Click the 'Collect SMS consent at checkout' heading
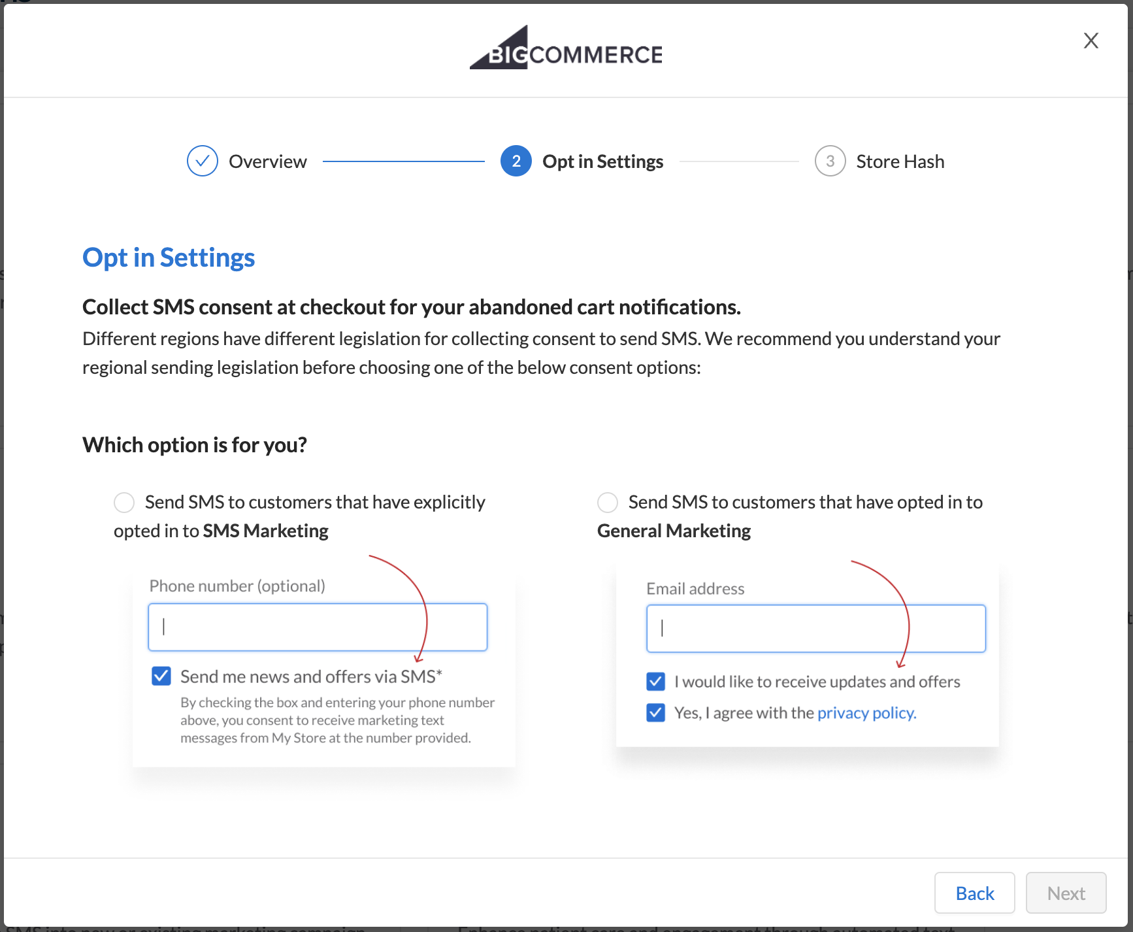 coord(412,307)
